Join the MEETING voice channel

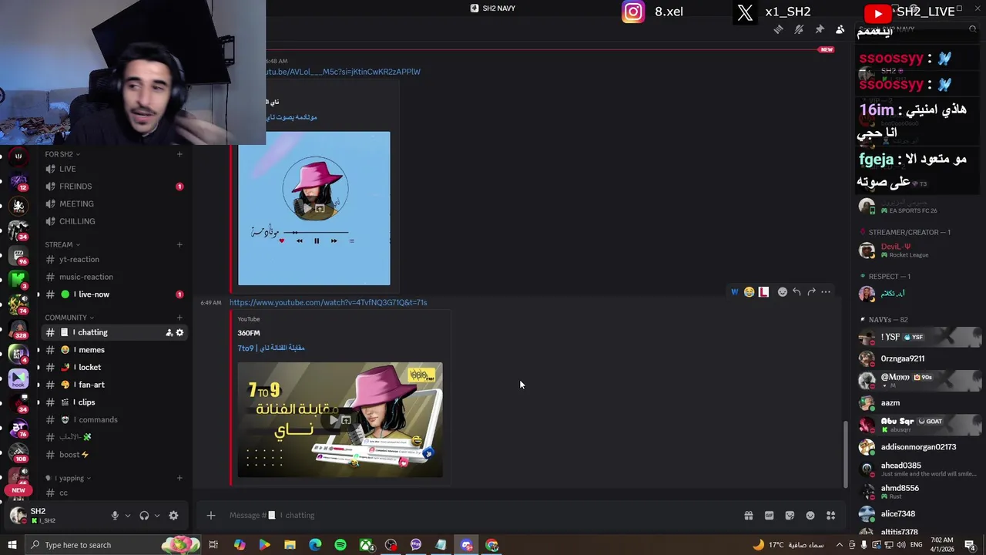[x=114, y=203]
